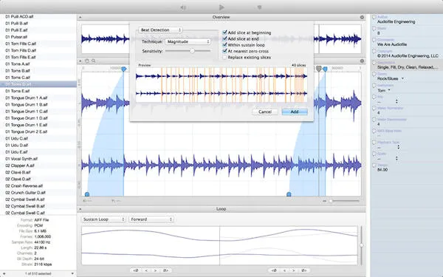443x277 pixels.
Task: Click the Tempo value 84.00
Action: (x=382, y=170)
